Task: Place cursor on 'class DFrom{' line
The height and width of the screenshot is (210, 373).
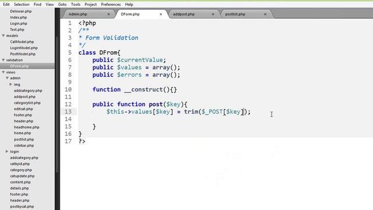Action: tap(100, 52)
